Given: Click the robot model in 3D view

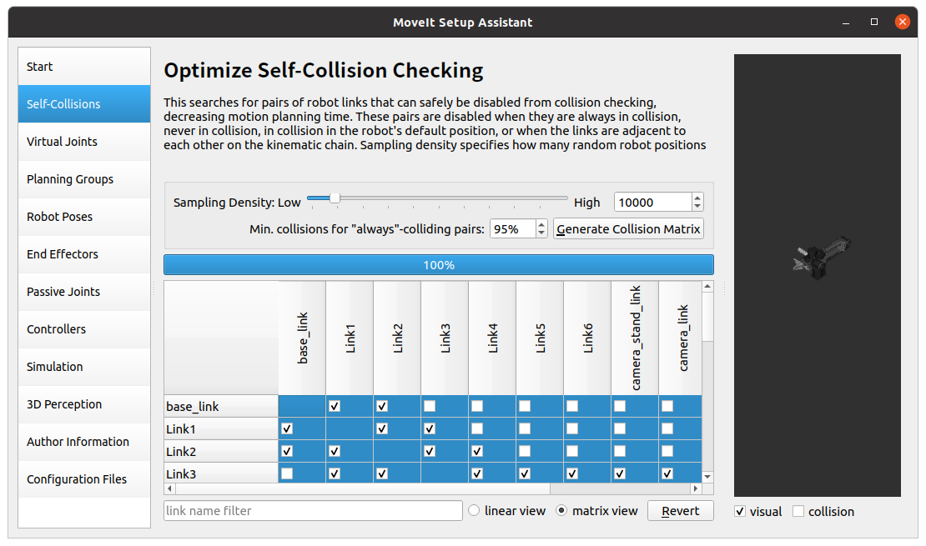Looking at the screenshot, I should 822,258.
